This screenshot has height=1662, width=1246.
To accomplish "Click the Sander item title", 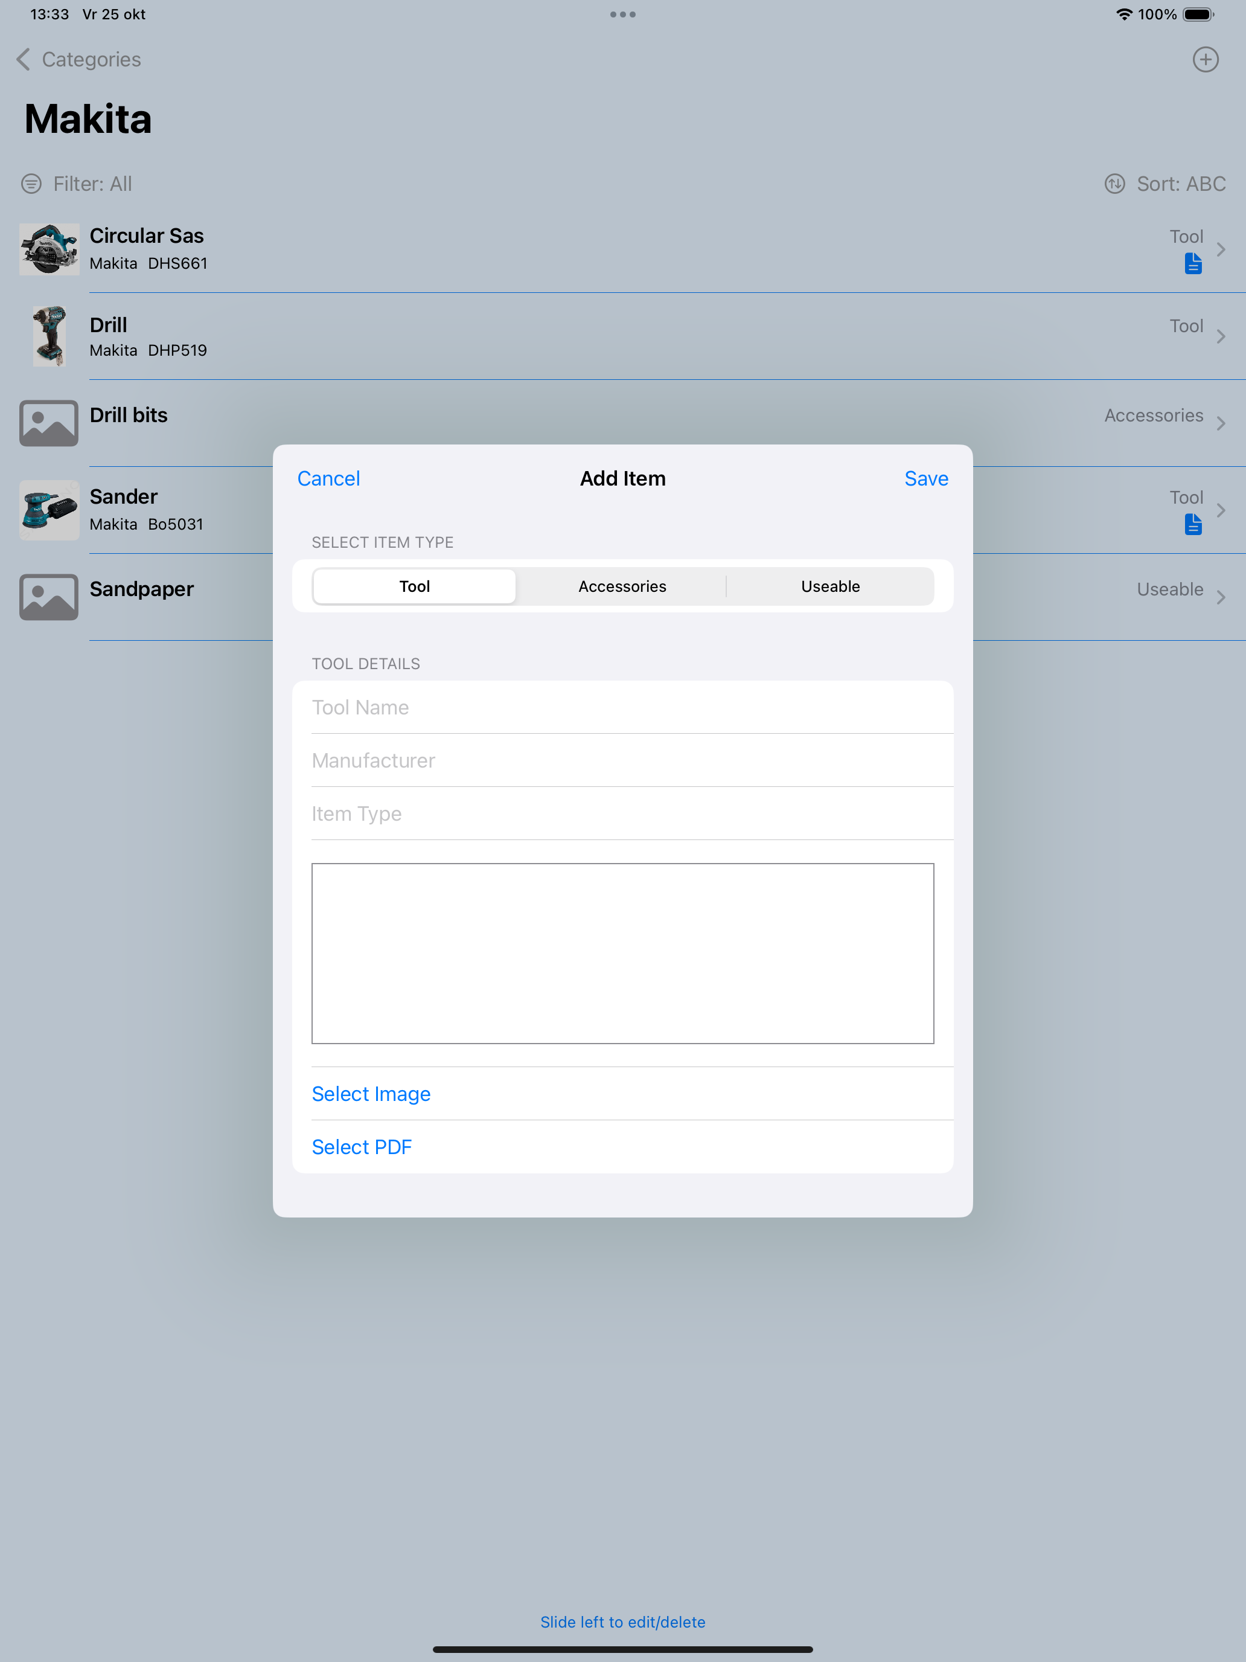I will (123, 496).
